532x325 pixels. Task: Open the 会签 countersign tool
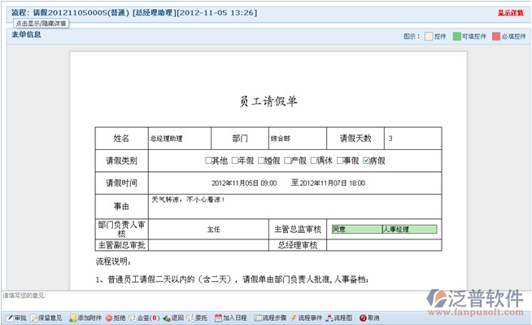(x=144, y=318)
